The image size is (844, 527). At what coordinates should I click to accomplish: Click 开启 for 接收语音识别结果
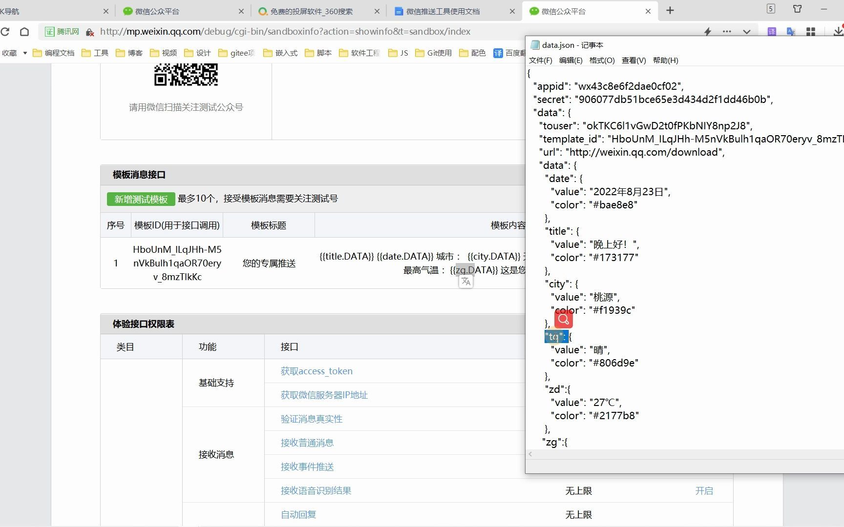pos(704,491)
